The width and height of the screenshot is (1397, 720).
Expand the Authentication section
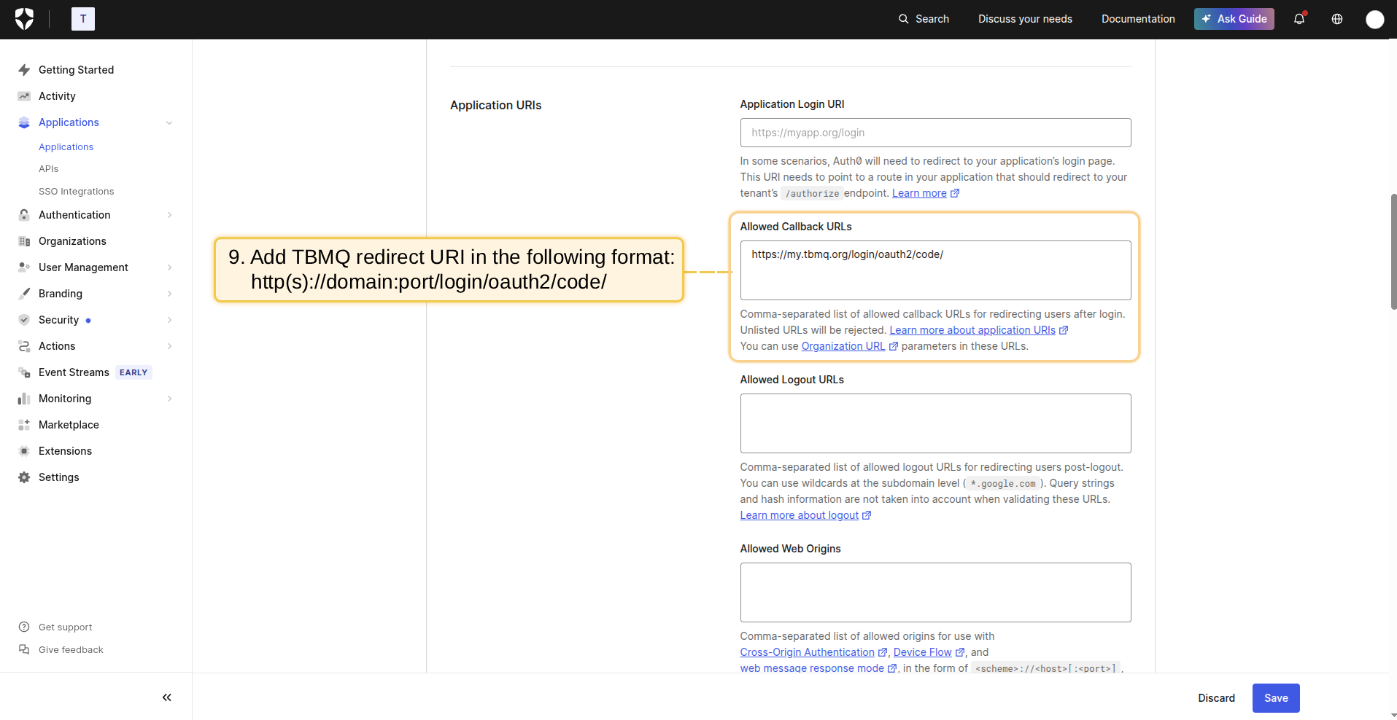point(169,215)
